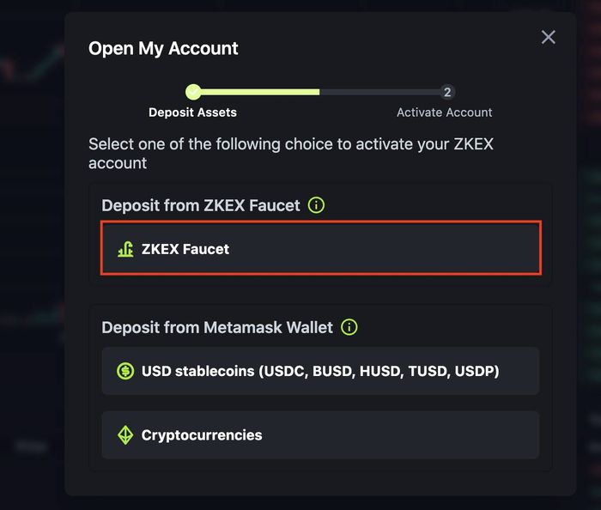Click the ZKEX Faucet text label

(x=185, y=249)
